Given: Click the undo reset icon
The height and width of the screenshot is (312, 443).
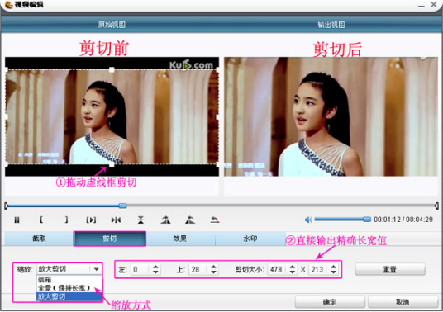Looking at the screenshot, I should (x=215, y=220).
